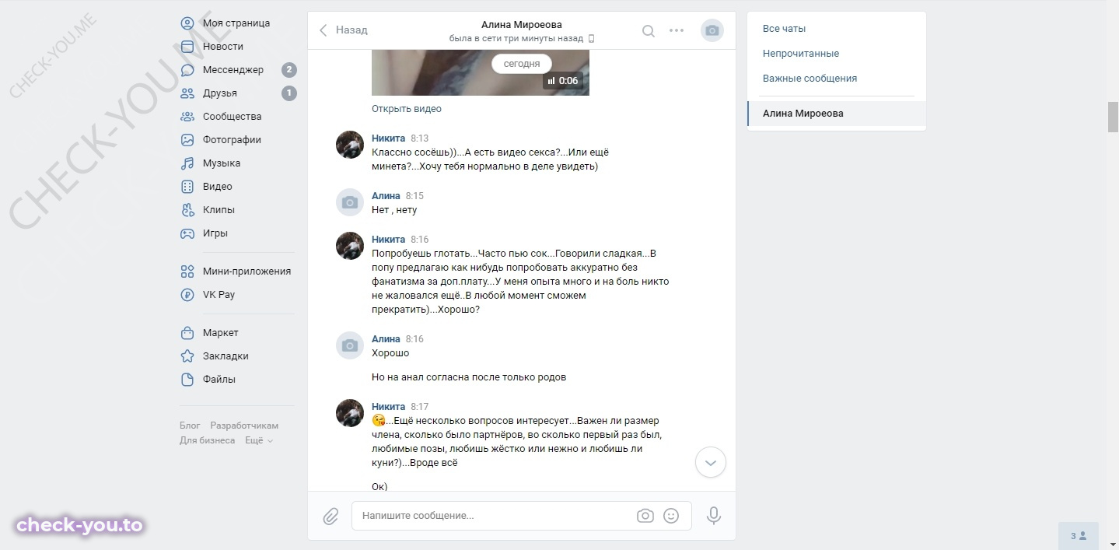
Task: Click the Алина name at 8:15
Action: tap(386, 196)
